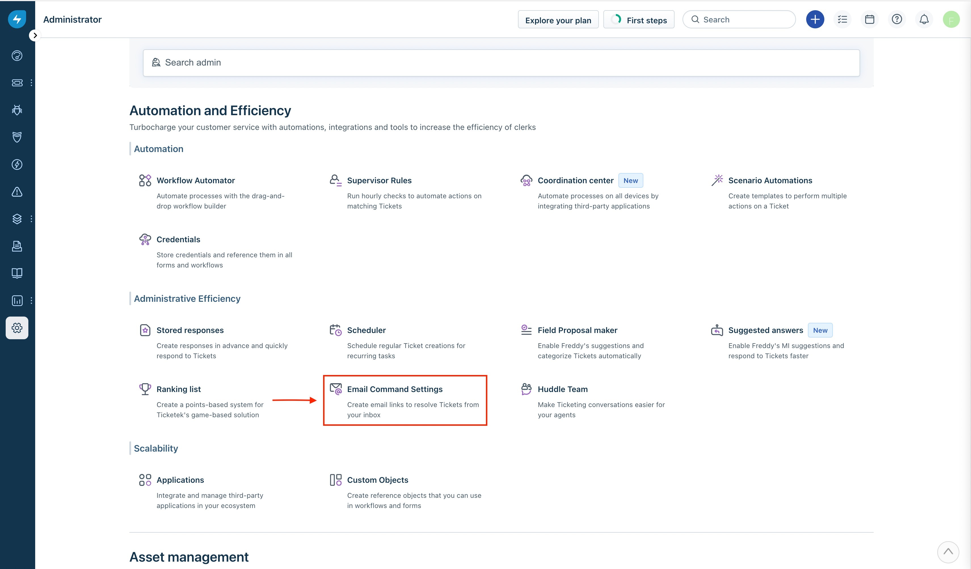Select the Admin gear in the sidebar
Screen dimensions: 971x569
17,328
